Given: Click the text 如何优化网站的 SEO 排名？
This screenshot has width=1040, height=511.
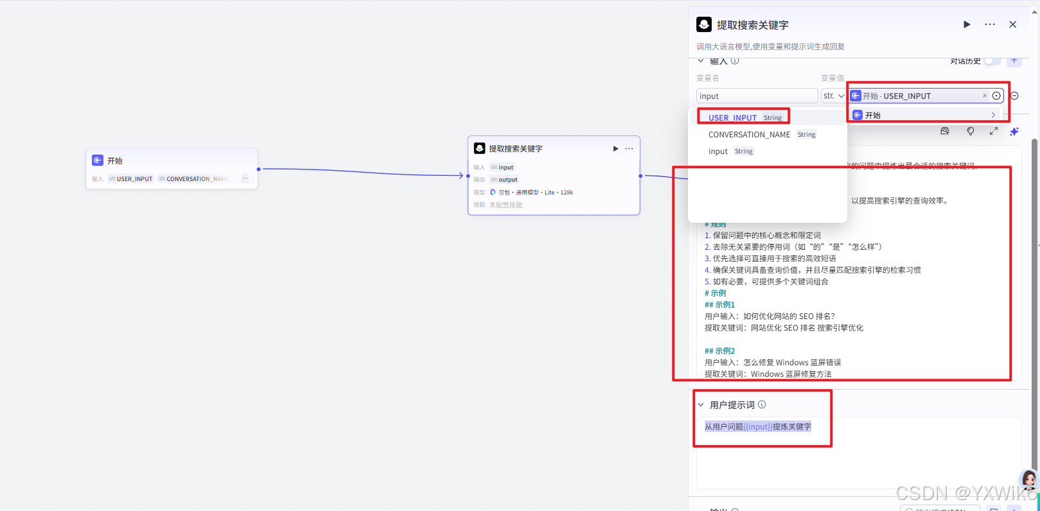Looking at the screenshot, I should coord(789,316).
